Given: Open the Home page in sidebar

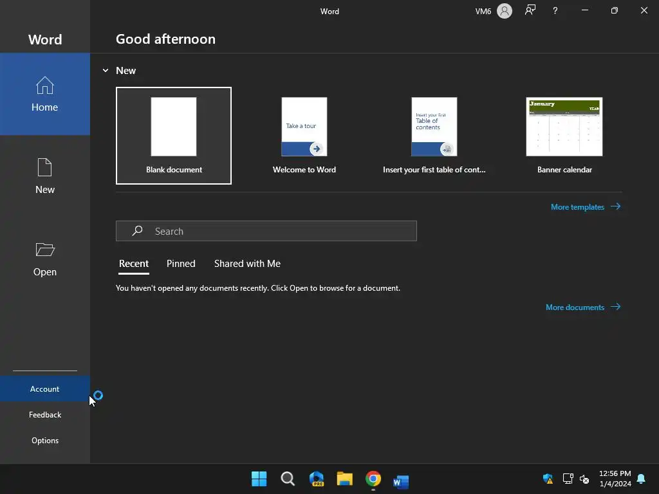Looking at the screenshot, I should point(45,94).
